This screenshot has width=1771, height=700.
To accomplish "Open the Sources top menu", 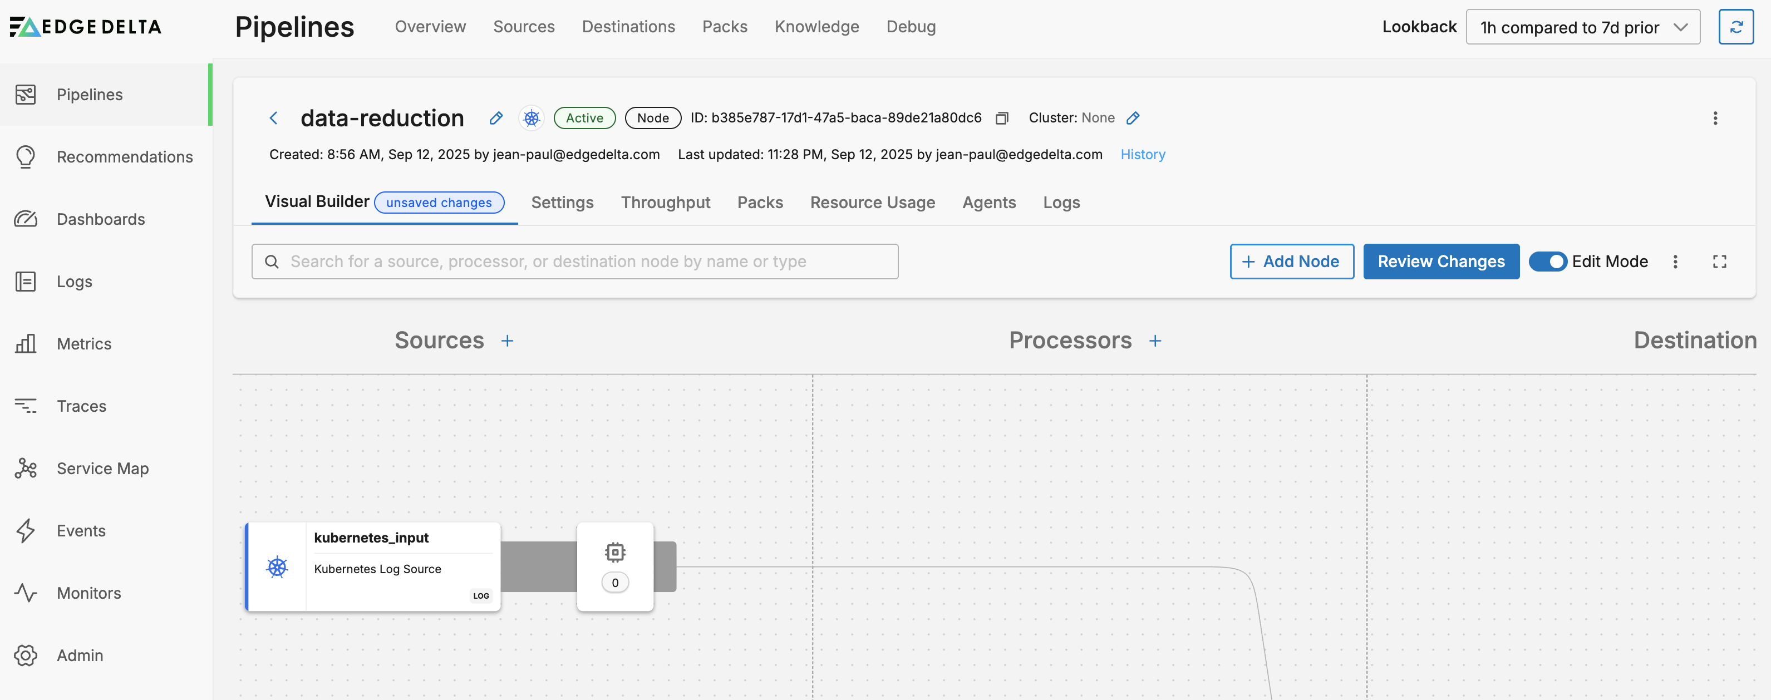I will click(x=524, y=27).
